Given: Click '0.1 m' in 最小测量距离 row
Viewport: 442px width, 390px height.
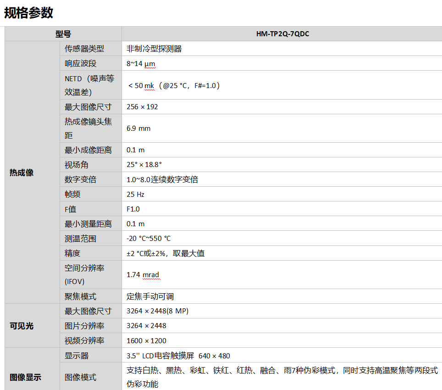Looking at the screenshot, I should [x=135, y=224].
